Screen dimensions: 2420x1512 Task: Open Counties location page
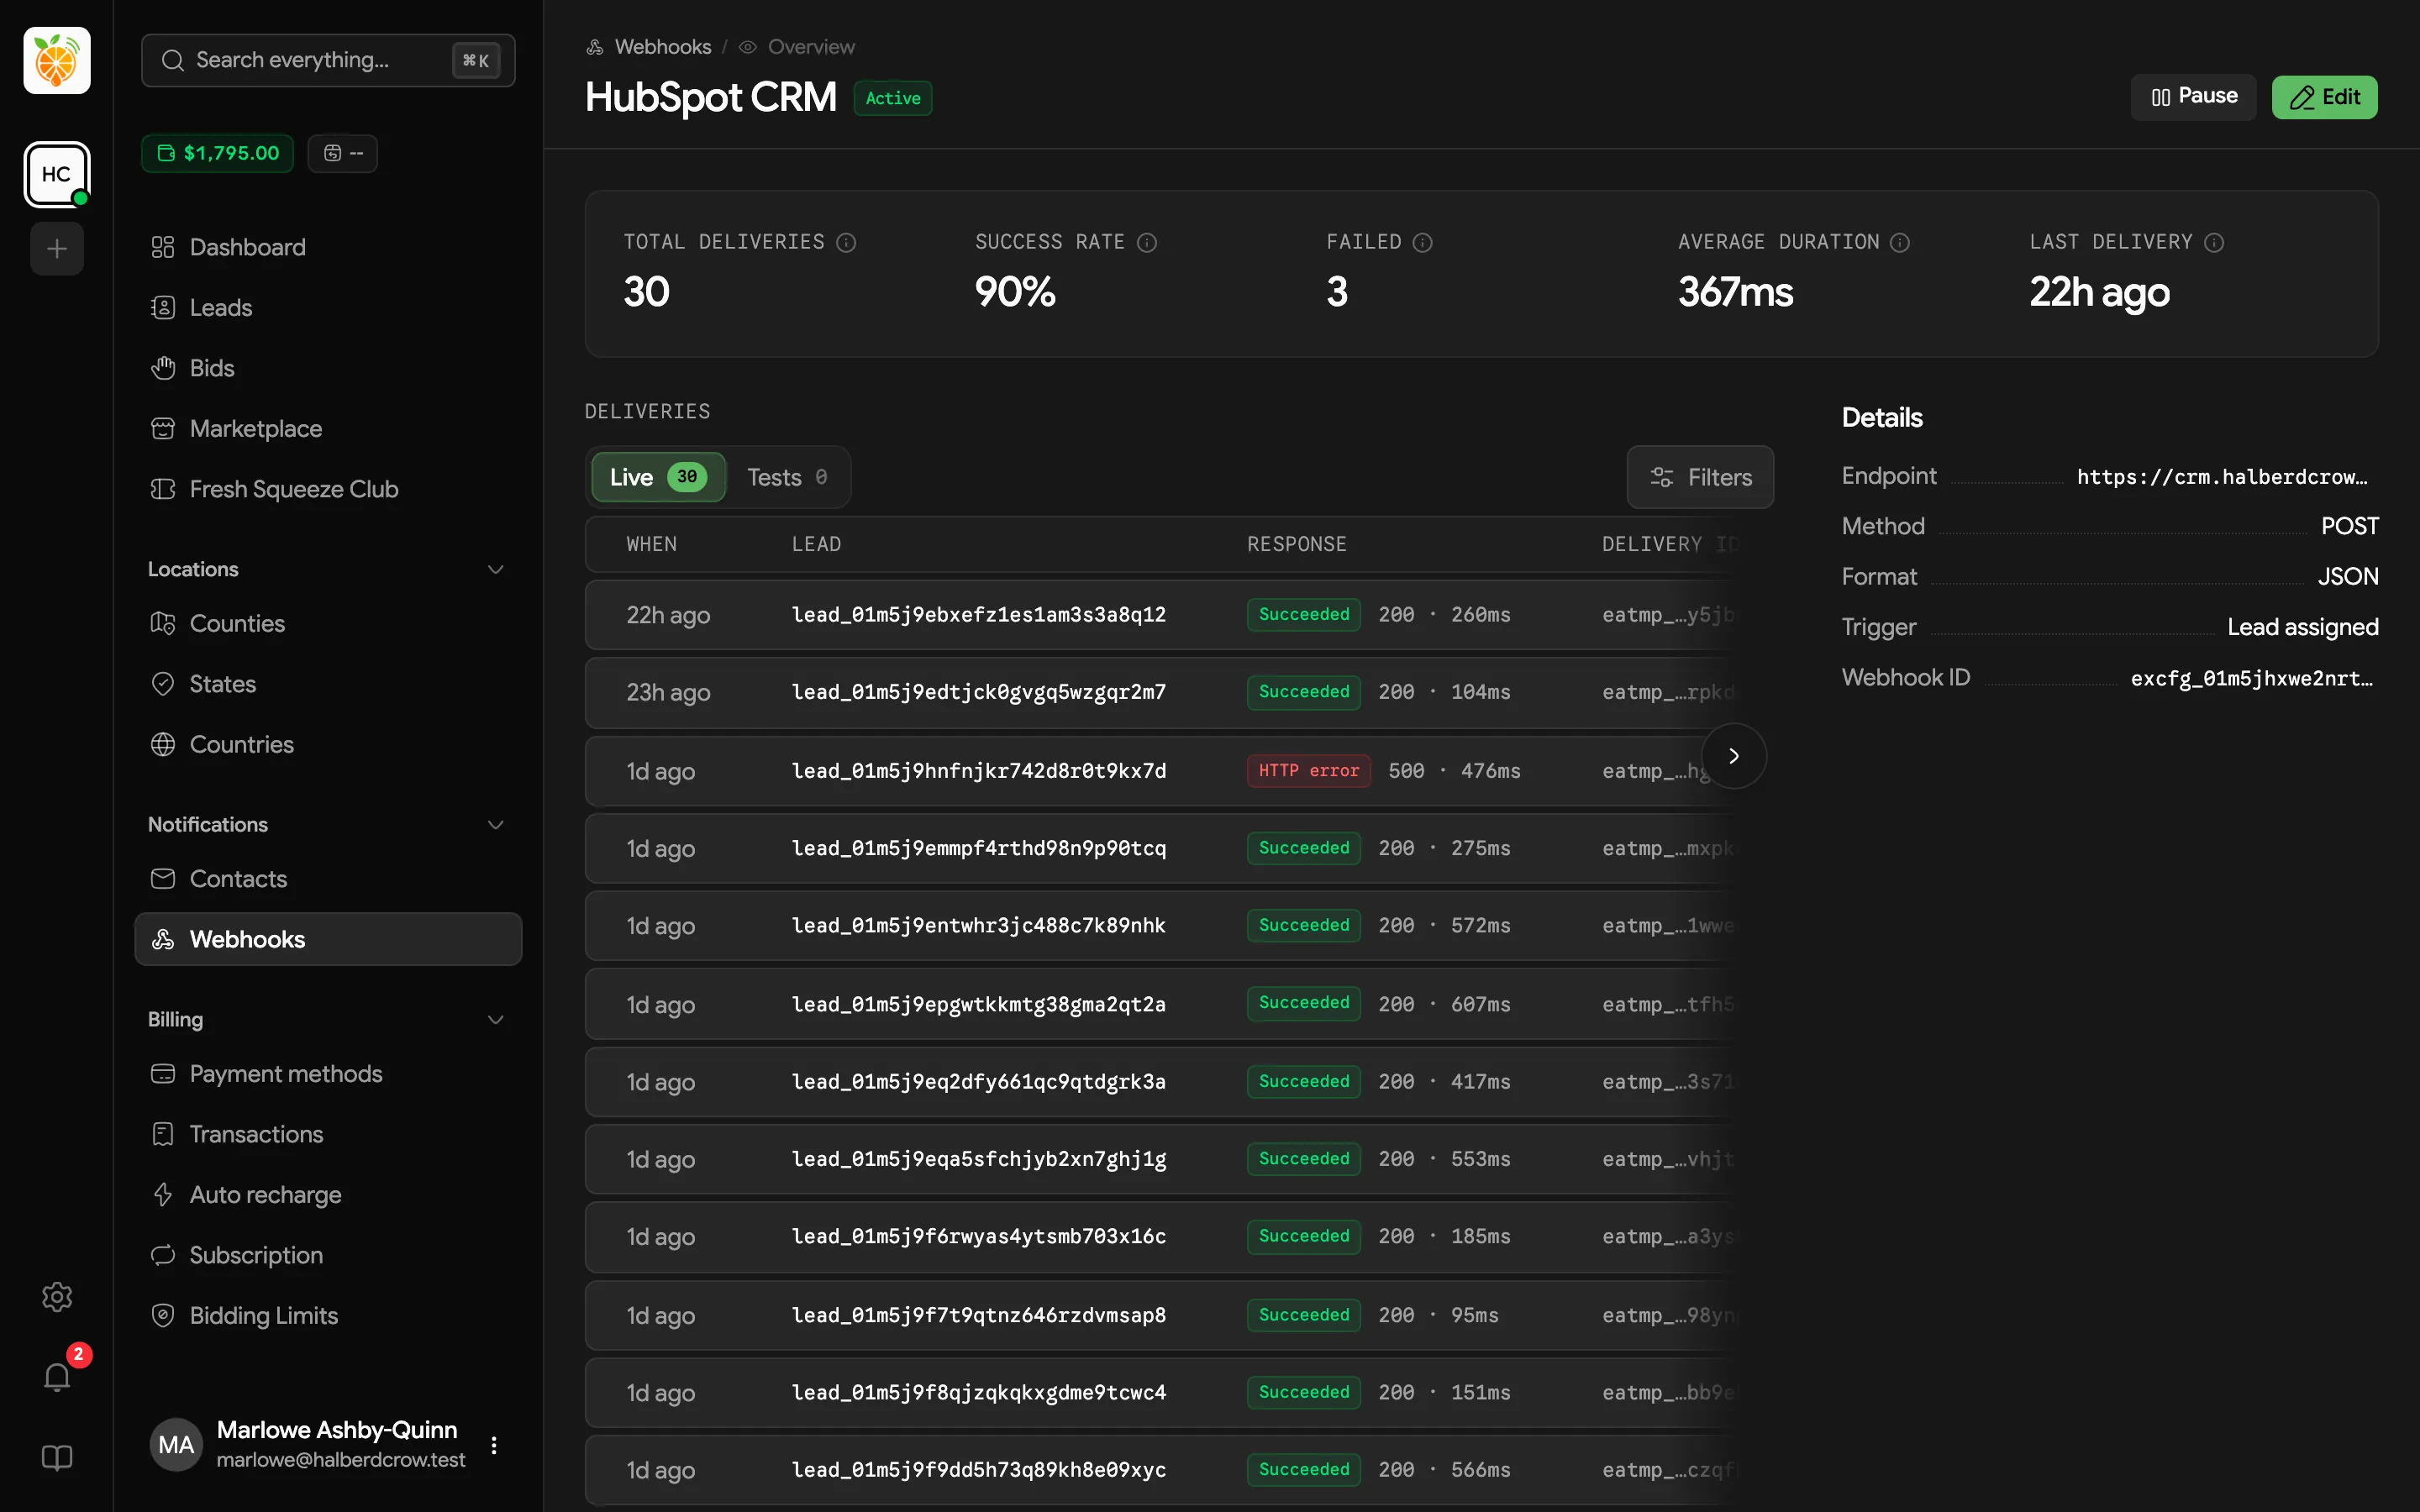(x=328, y=623)
